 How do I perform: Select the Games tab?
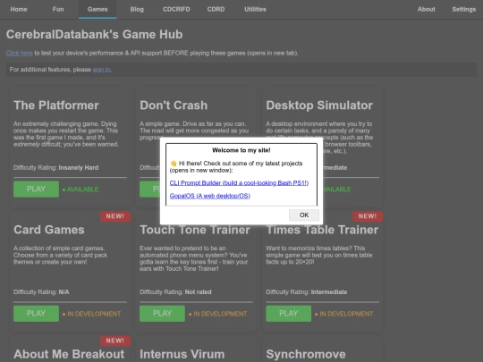pyautogui.click(x=97, y=9)
